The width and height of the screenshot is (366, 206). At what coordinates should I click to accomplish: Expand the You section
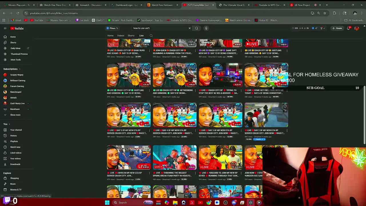(7, 124)
